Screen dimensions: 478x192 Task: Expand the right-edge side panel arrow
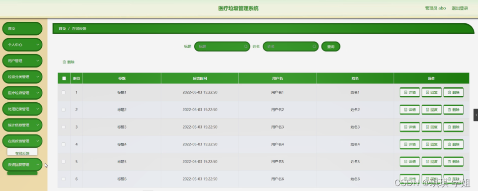(476, 115)
